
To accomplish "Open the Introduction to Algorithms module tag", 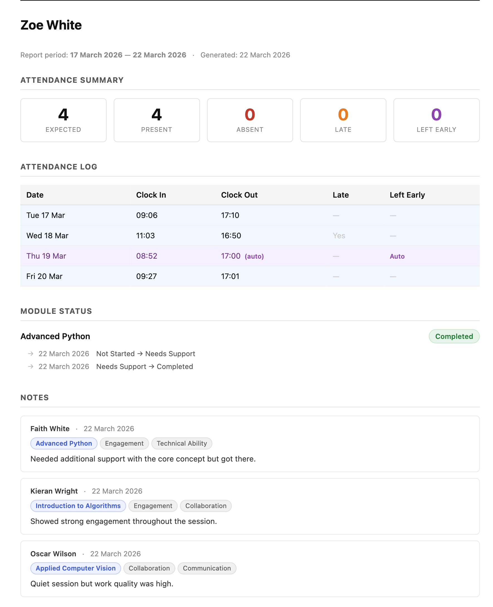I will [77, 506].
